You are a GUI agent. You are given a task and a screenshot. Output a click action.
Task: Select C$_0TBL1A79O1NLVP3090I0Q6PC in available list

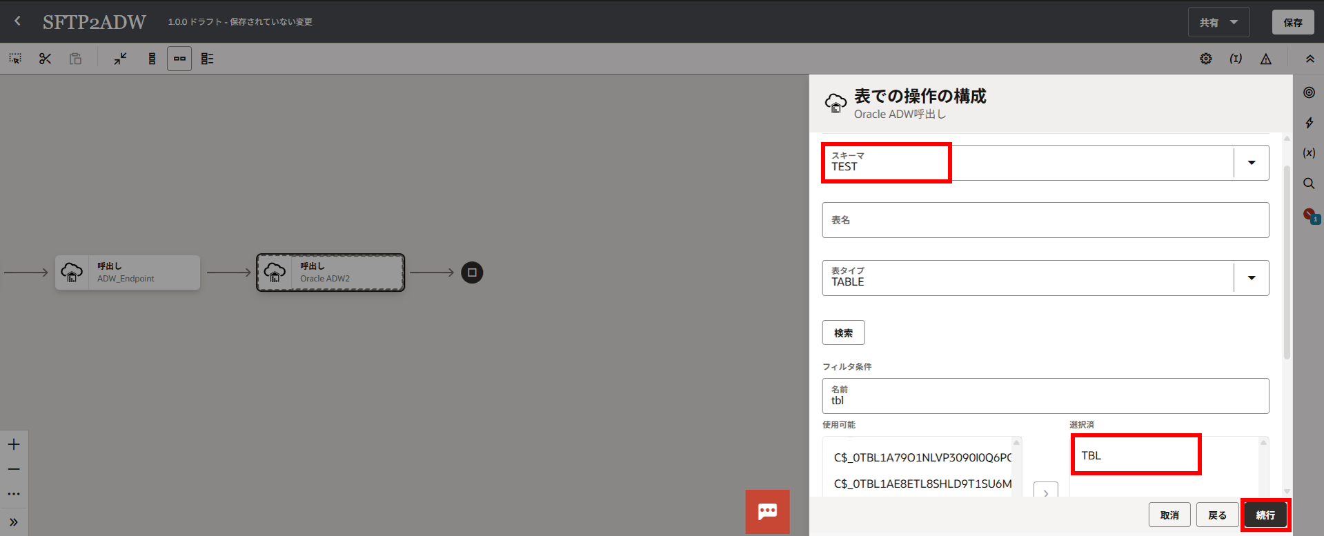click(x=922, y=457)
